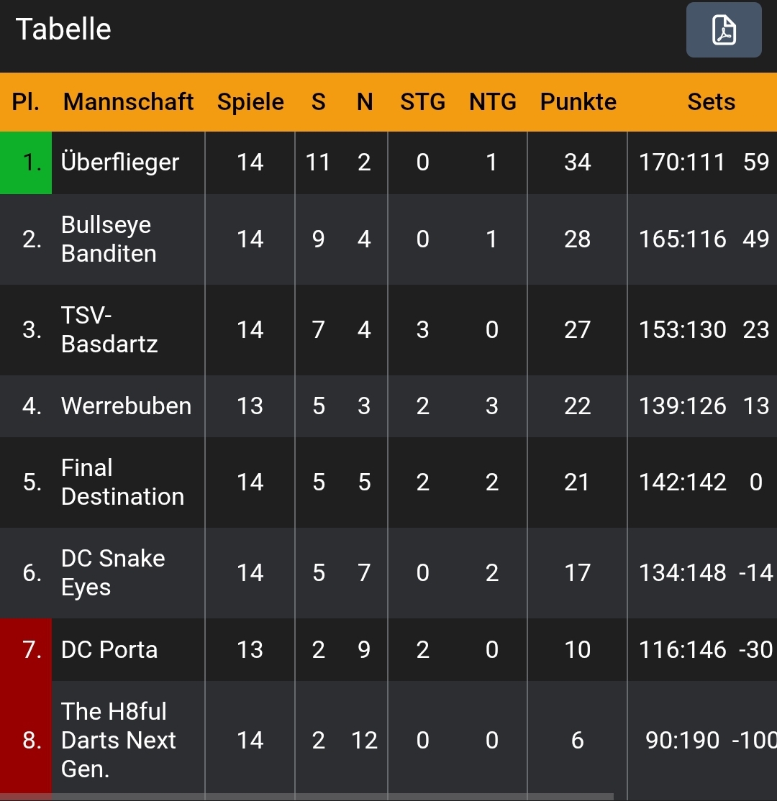Screen dimensions: 777x801
Task: Click the STG column header
Action: pyautogui.click(x=422, y=102)
